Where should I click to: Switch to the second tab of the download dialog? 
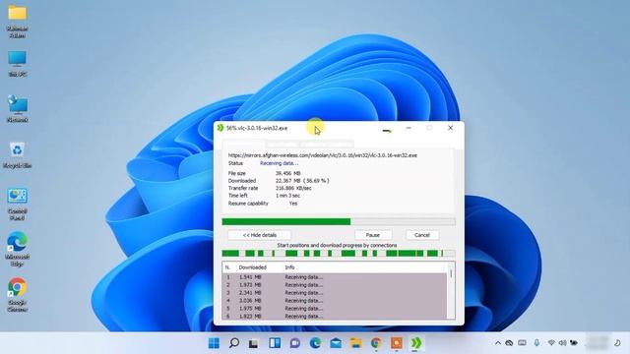click(x=283, y=145)
